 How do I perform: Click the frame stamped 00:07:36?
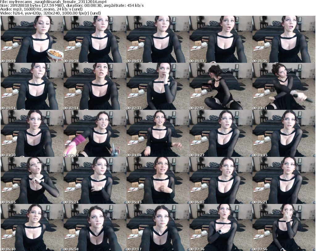point(221,227)
